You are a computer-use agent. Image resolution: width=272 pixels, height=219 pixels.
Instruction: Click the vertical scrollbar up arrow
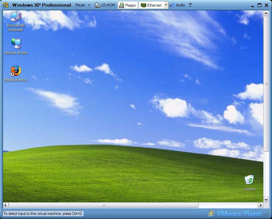(x=266, y=13)
